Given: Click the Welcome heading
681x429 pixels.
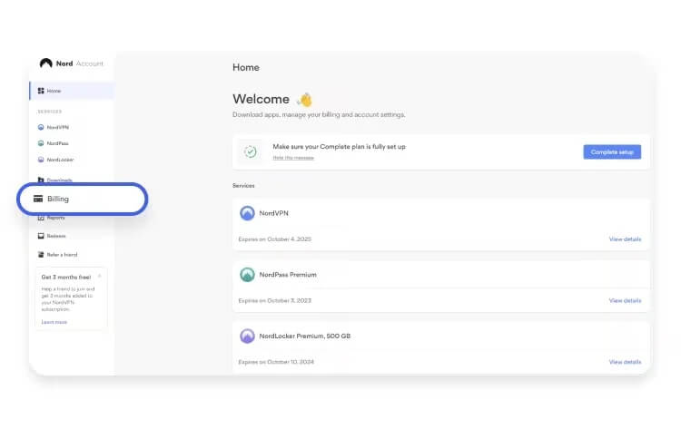Looking at the screenshot, I should click(261, 99).
